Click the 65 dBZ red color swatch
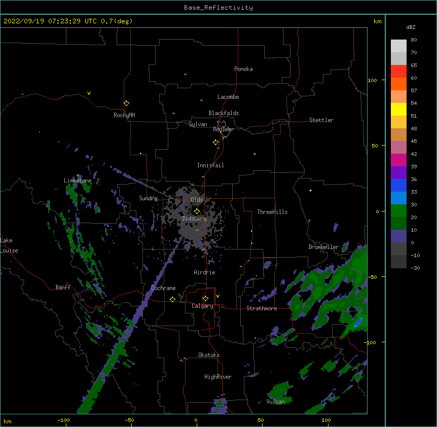Viewport: 437px width, 427px height. [398, 71]
